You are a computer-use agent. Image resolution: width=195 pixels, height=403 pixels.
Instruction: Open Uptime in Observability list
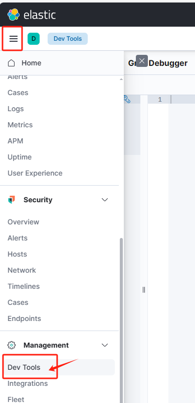(20, 157)
